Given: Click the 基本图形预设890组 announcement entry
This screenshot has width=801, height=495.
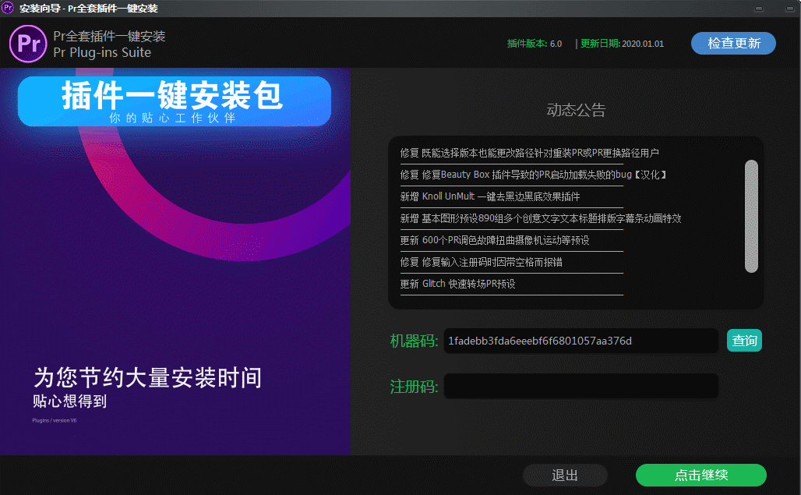Looking at the screenshot, I should [x=541, y=218].
